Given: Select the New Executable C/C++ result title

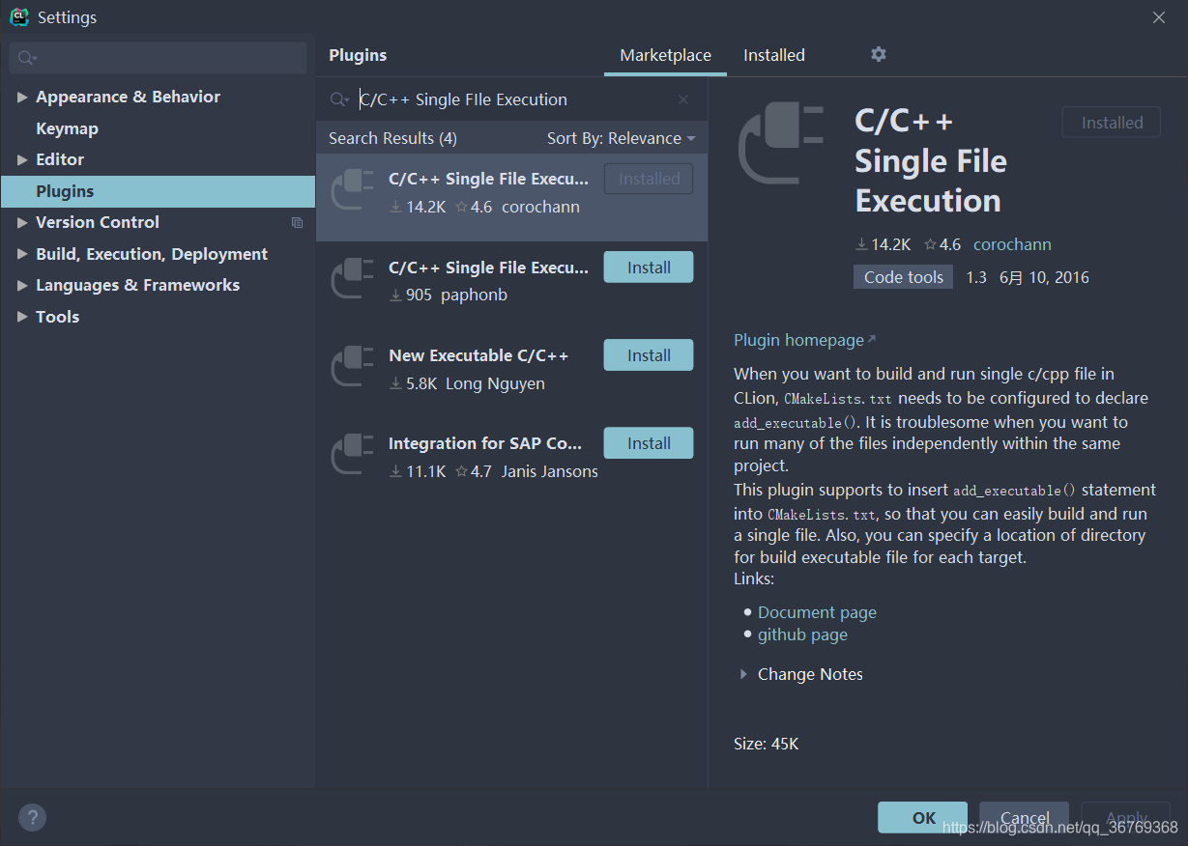Looking at the screenshot, I should [x=478, y=355].
